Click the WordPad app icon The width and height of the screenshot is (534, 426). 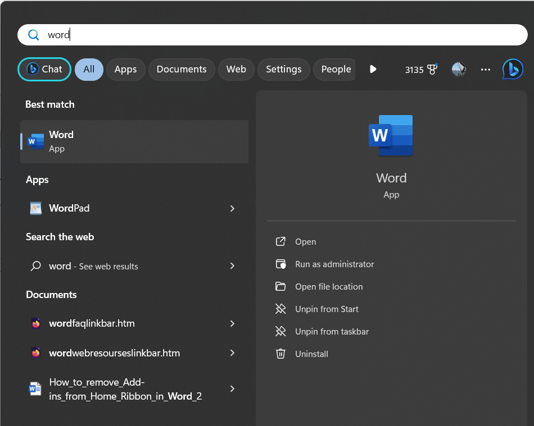coord(36,208)
